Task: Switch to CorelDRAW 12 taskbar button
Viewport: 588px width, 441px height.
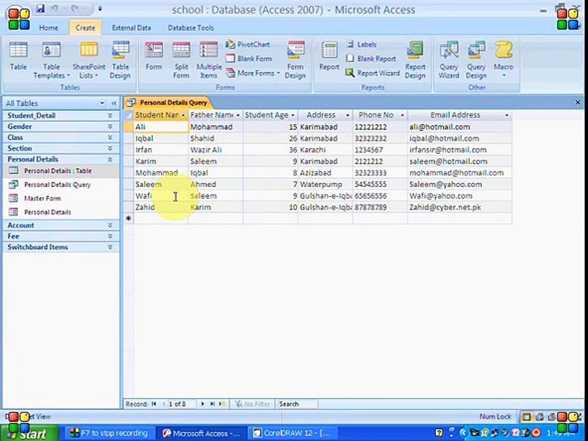Action: click(292, 434)
